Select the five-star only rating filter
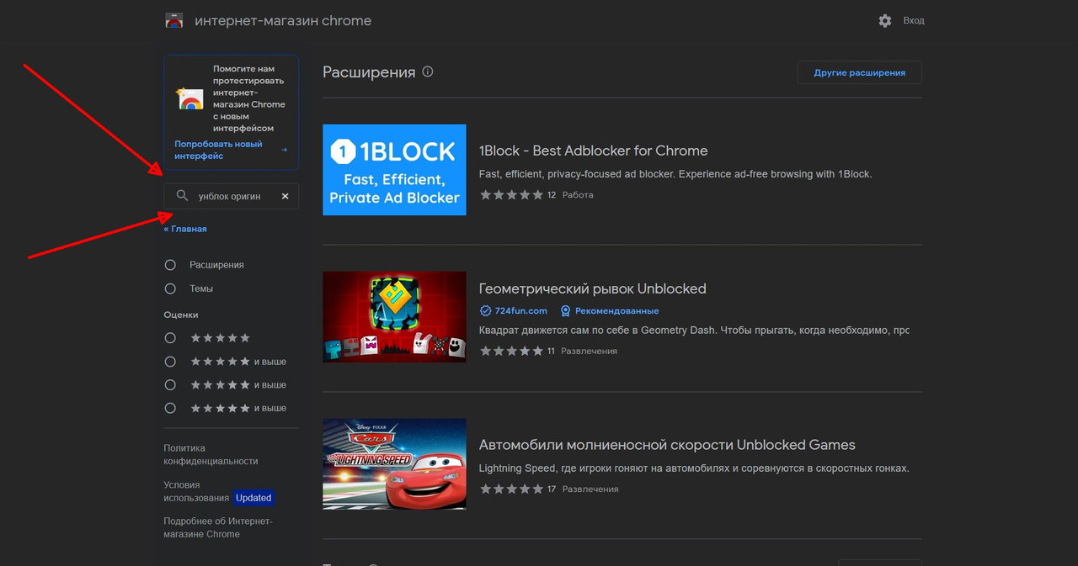The height and width of the screenshot is (566, 1078). pyautogui.click(x=170, y=338)
